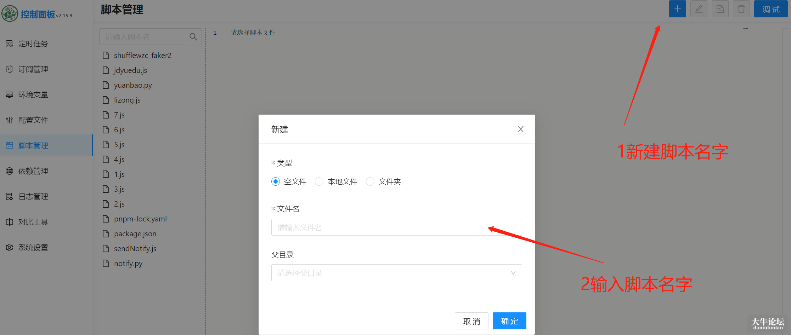This screenshot has height=335, width=791.
Task: Open 定时任务 in the sidebar
Action: [x=46, y=44]
